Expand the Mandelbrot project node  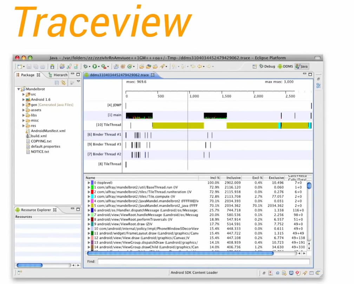point(18,89)
